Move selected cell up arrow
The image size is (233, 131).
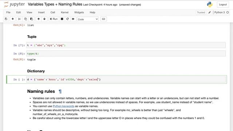[x=39, y=19]
